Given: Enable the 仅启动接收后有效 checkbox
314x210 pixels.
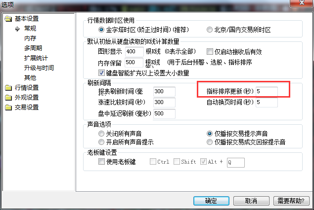Looking at the screenshot, I should [x=210, y=51].
